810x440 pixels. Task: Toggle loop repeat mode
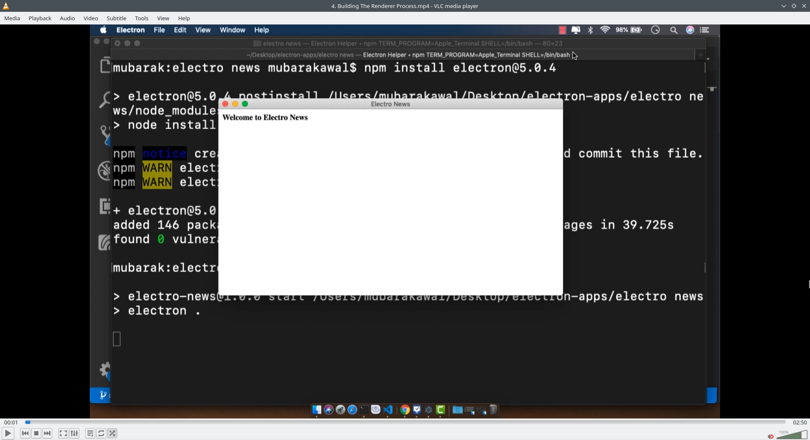[x=101, y=433]
